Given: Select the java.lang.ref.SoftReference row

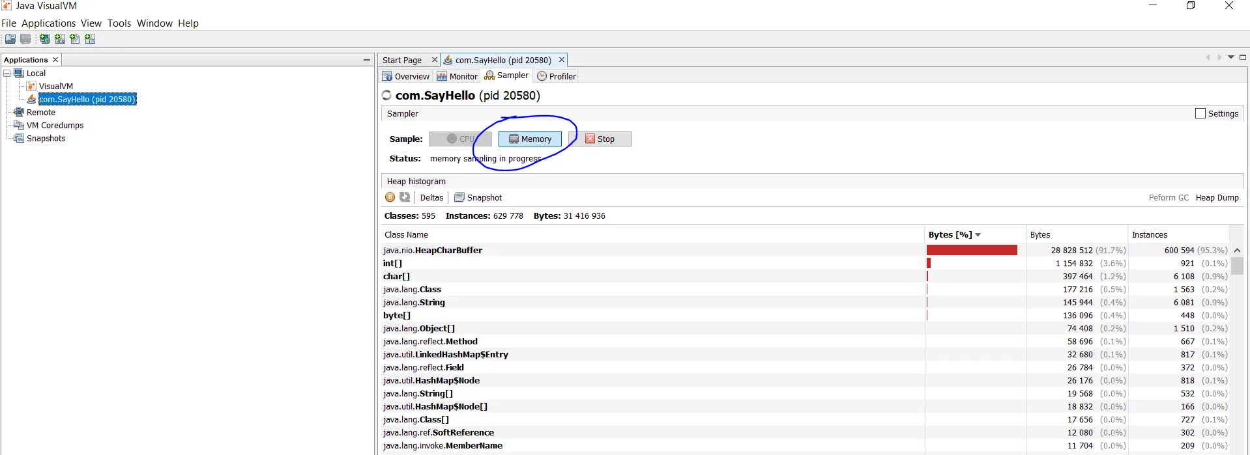Looking at the screenshot, I should point(806,432).
